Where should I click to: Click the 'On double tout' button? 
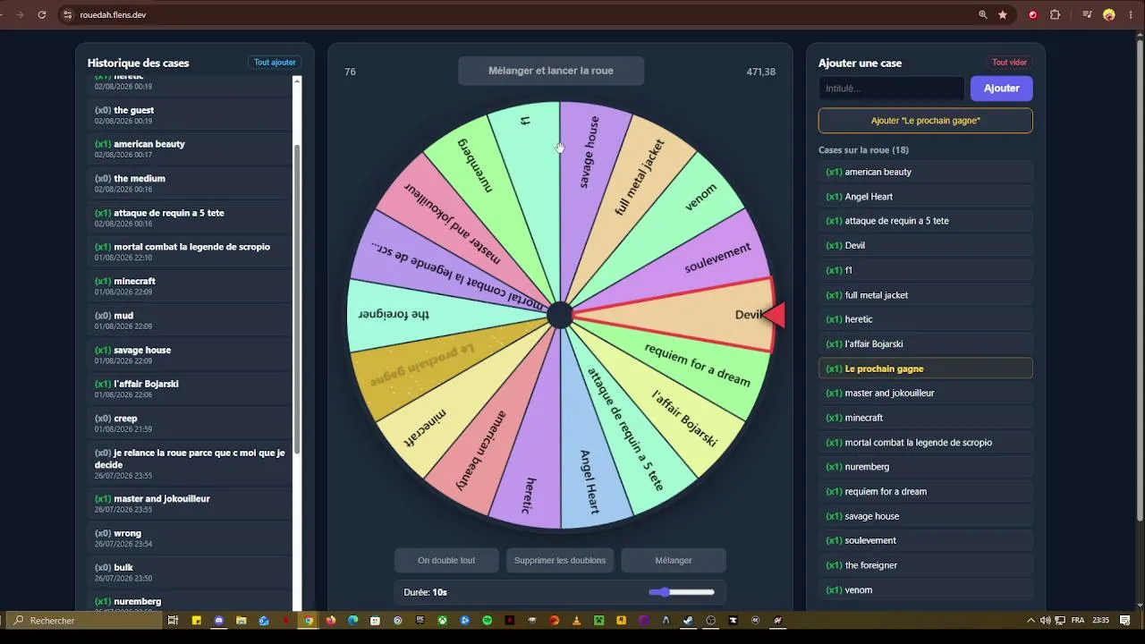446,560
